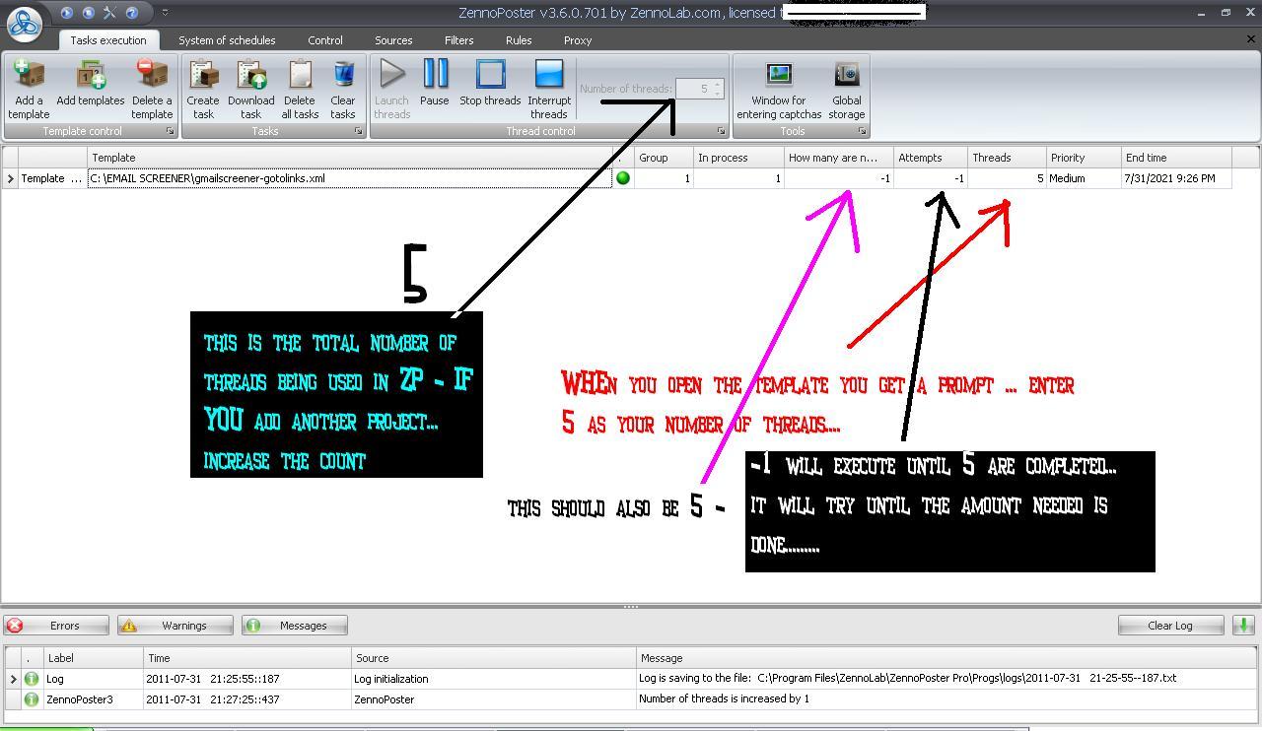
Task: Sort by Attempts column header
Action: [x=931, y=158]
